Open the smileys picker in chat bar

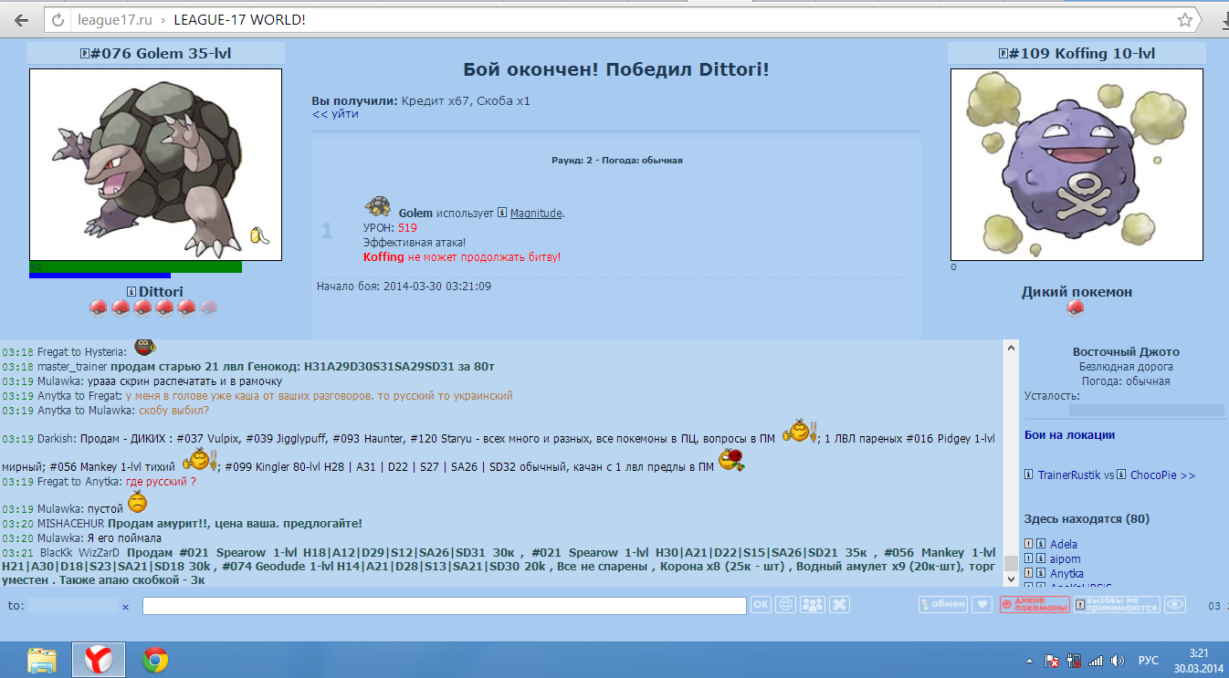point(785,604)
